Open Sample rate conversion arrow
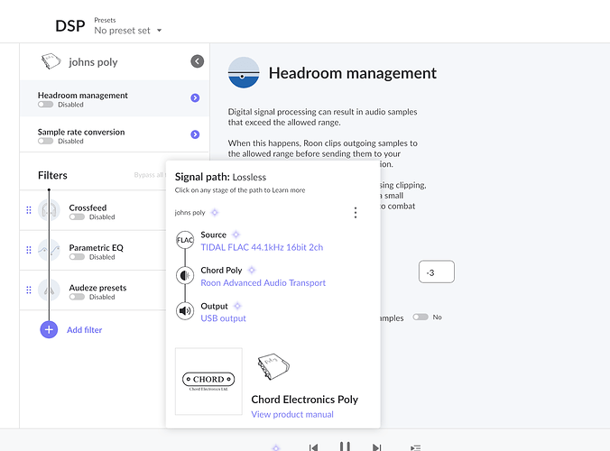Screen dimensions: 610x451 click(195, 134)
